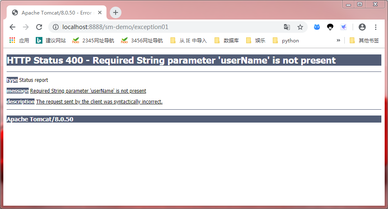Click the 'type' label
Image resolution: width=388 pixels, height=209 pixels.
coord(12,80)
